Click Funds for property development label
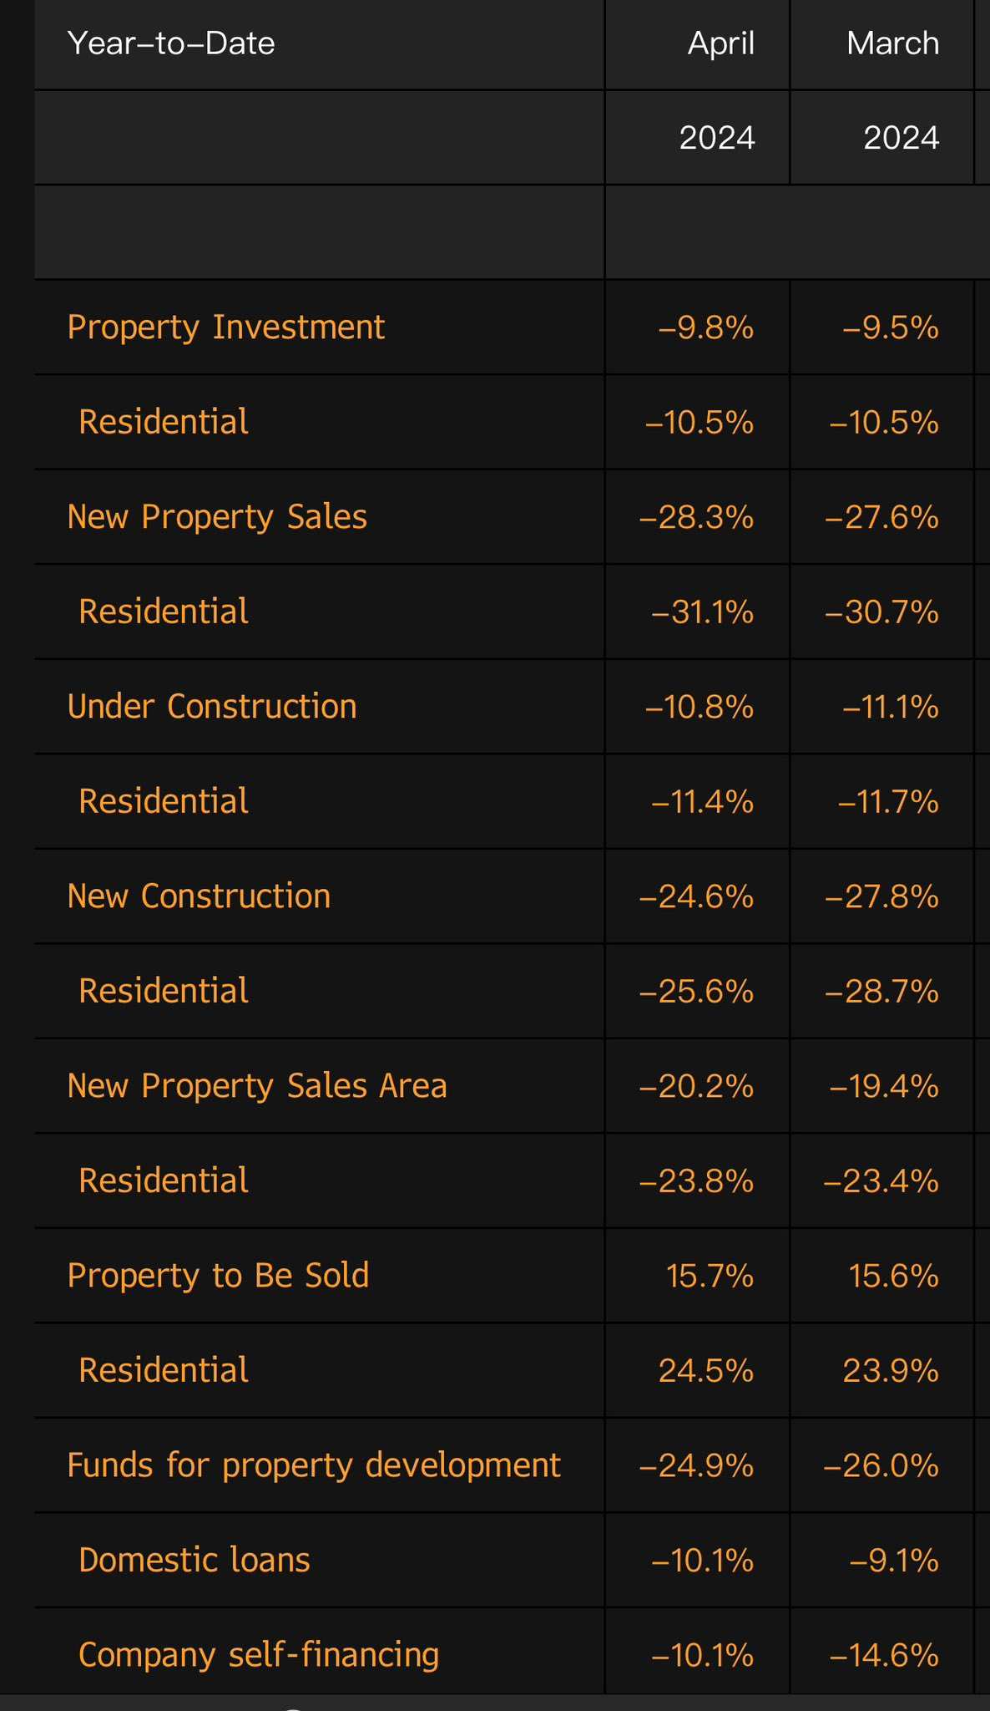The width and height of the screenshot is (990, 1711). pos(314,1465)
